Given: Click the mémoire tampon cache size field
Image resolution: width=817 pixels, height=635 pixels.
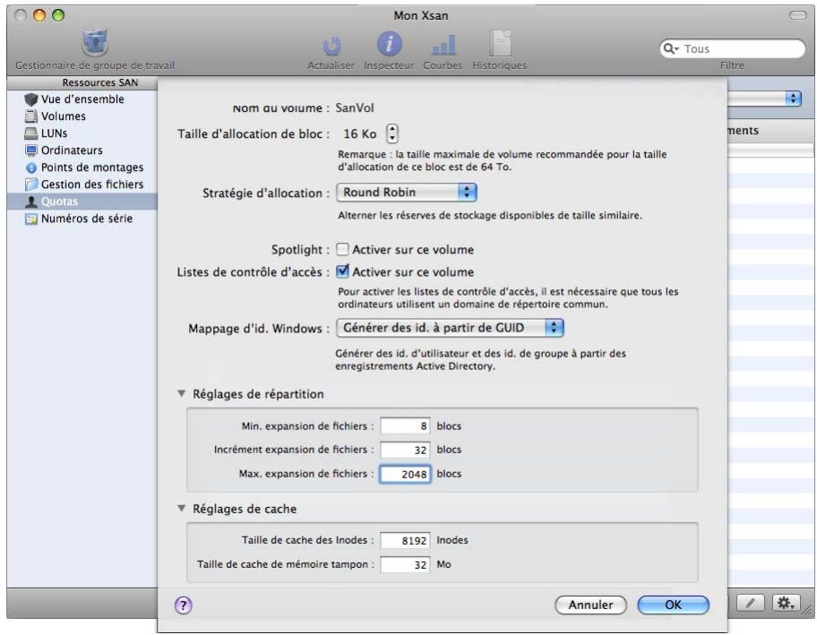Looking at the screenshot, I should (x=406, y=564).
